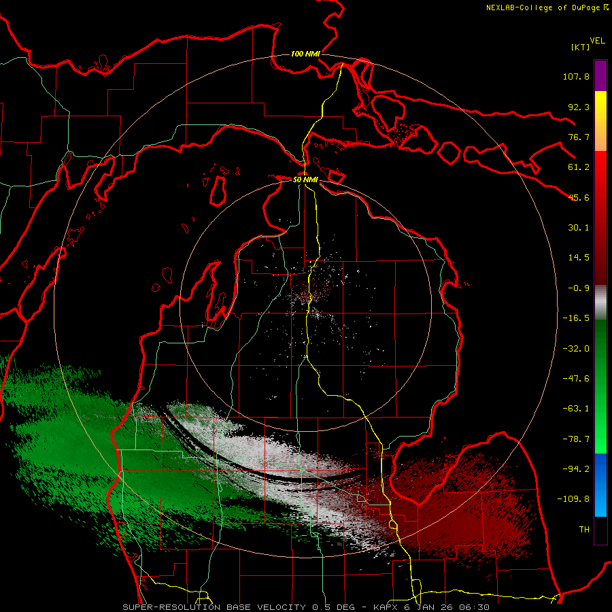Click the Super-Resolution Base Velocity caption
The width and height of the screenshot is (612, 612).
(305, 607)
